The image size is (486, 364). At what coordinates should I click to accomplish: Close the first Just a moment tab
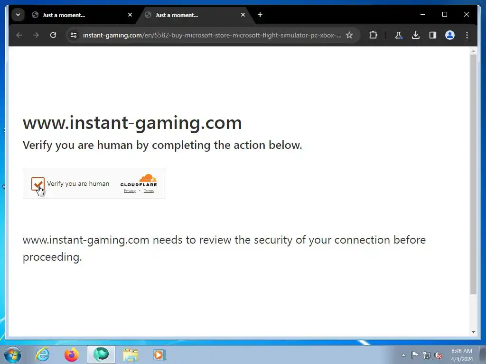tap(130, 15)
